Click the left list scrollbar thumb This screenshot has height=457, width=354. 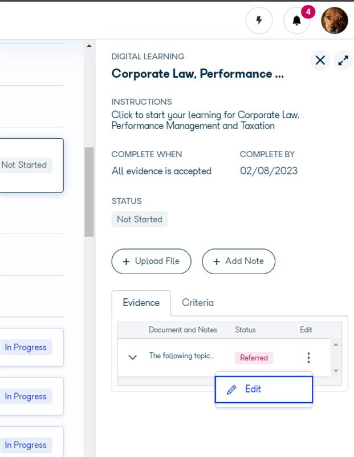click(89, 191)
